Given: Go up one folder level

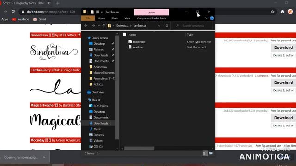Looking at the screenshot, I should click(104, 26).
